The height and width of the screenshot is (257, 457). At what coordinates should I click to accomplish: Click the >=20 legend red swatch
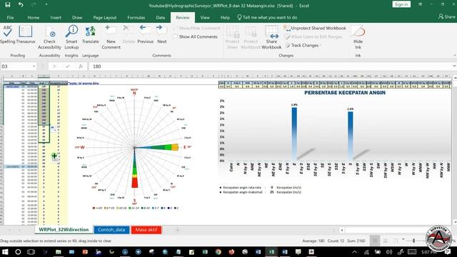pos(94,208)
